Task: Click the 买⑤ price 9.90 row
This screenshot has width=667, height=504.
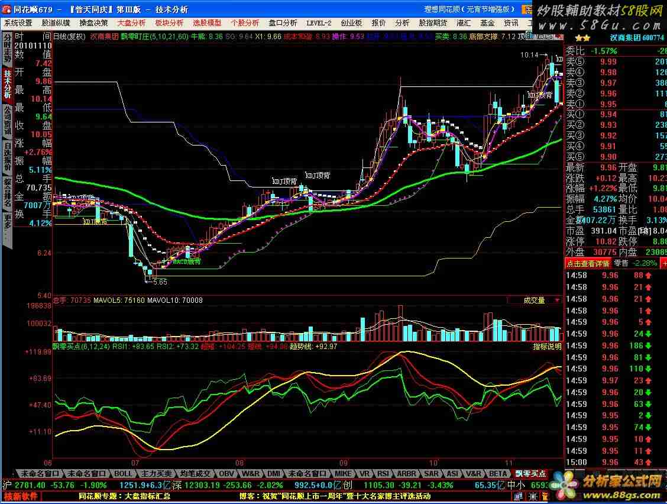Action: (x=615, y=157)
